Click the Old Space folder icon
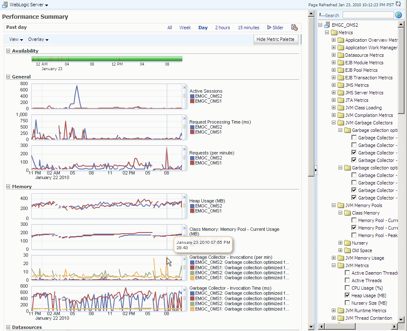 pyautogui.click(x=348, y=250)
